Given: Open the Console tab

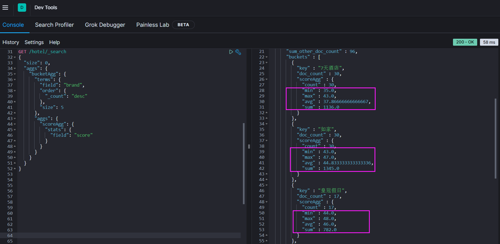Looking at the screenshot, I should (13, 25).
